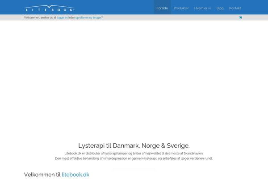Select the text 'Litebook.dk er distributør af lysterapi lamper'

(96, 153)
